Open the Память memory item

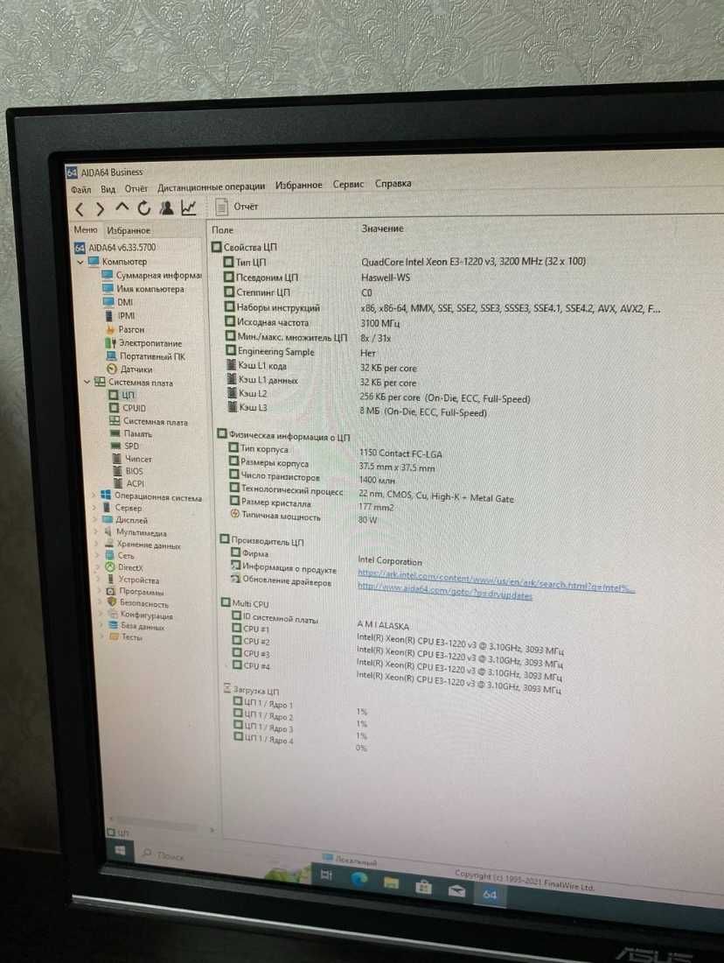pos(131,433)
